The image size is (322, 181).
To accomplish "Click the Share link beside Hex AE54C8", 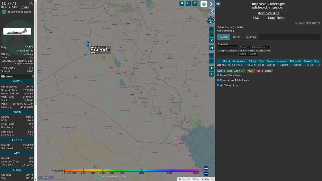I will pyautogui.click(x=25, y=7).
